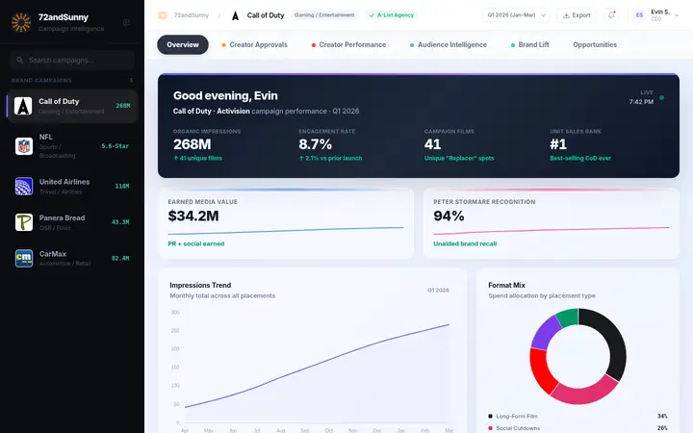Screen dimensions: 693x433
Task: Open the Panera Bread logo
Action: pos(24,222)
